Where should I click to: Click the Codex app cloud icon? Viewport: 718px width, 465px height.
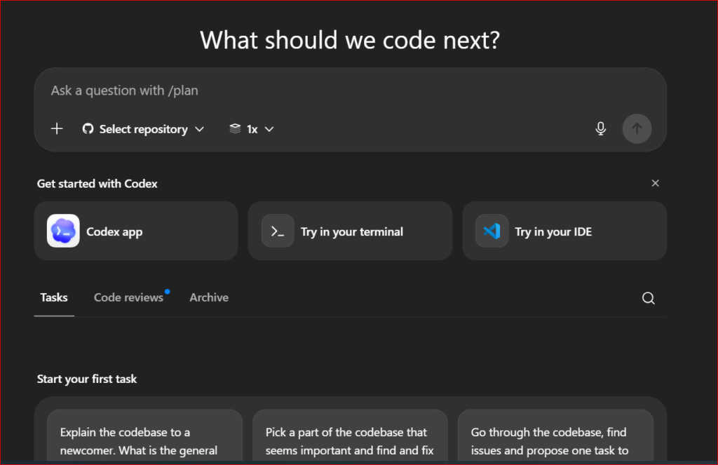pos(63,231)
